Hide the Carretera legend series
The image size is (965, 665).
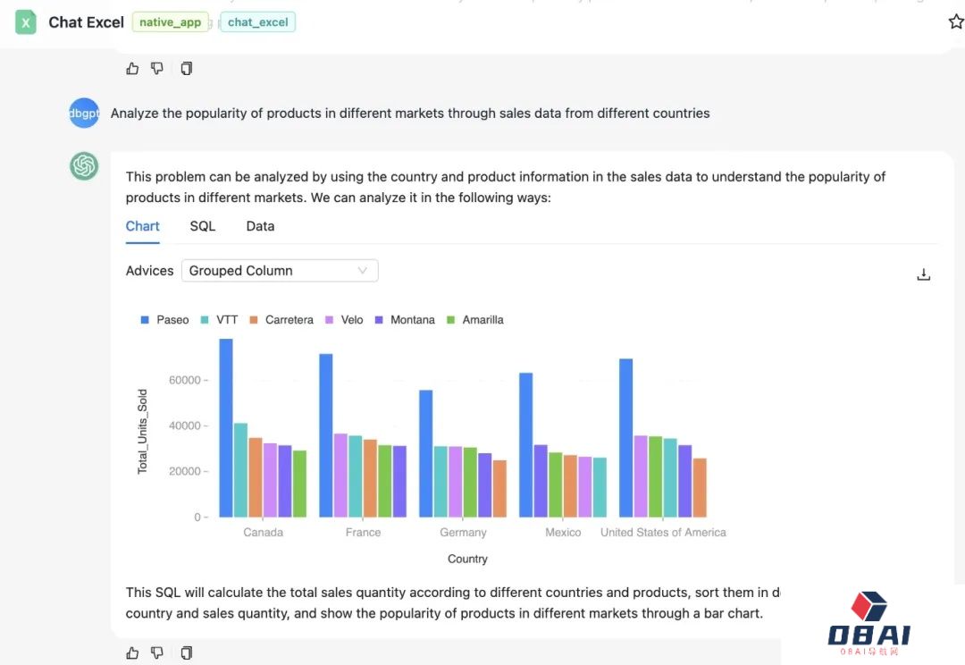(281, 320)
